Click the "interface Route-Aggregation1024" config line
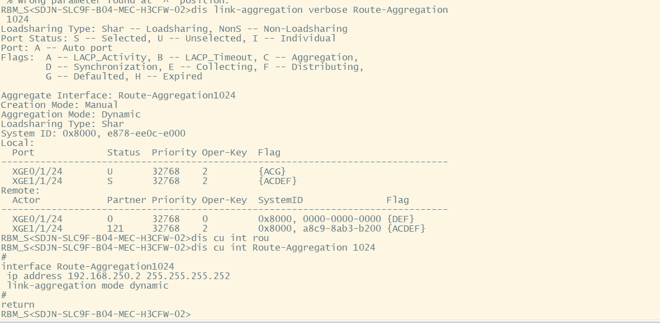The image size is (660, 325). [87, 267]
